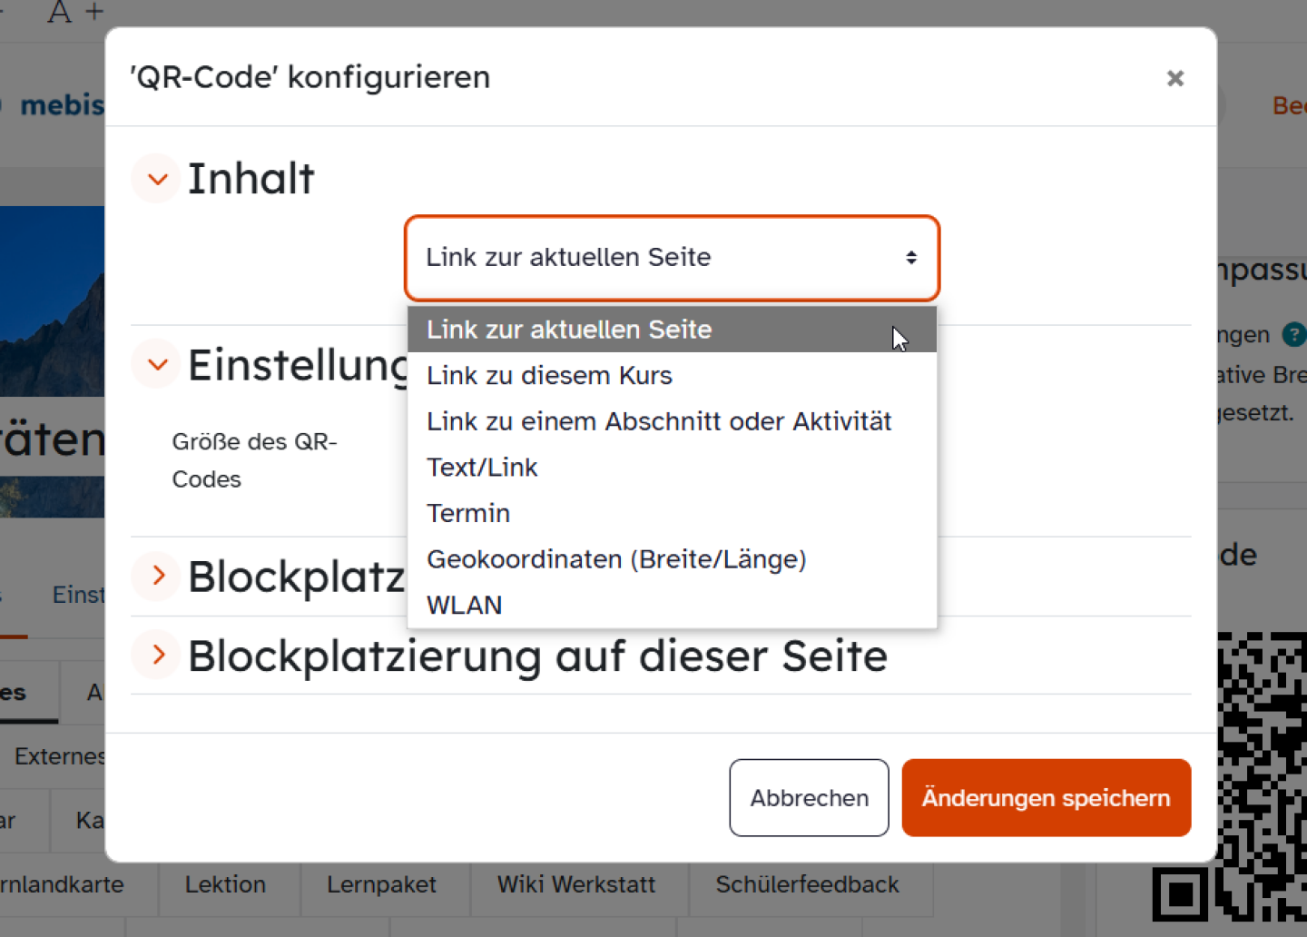Image resolution: width=1307 pixels, height=937 pixels.
Task: Select 'Link zu einem Abschnitt oder Aktivität'
Action: pyautogui.click(x=659, y=421)
